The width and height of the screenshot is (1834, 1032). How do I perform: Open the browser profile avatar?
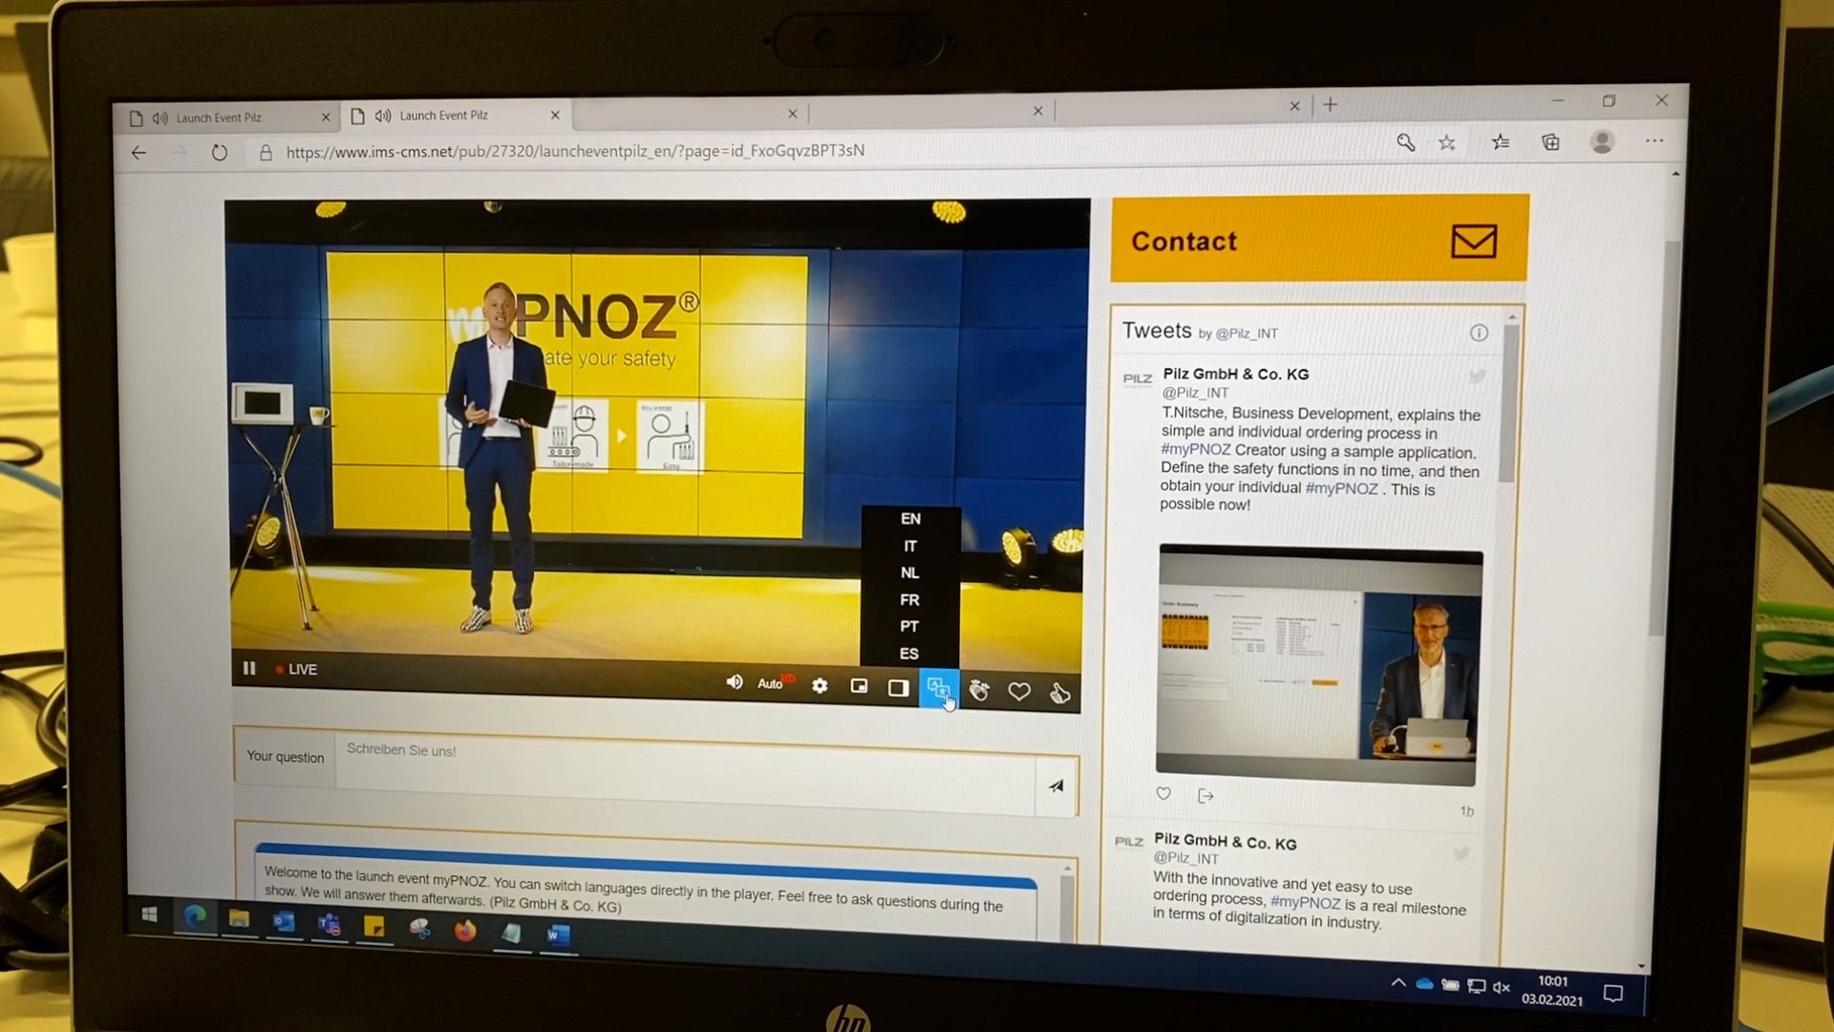pyautogui.click(x=1602, y=141)
